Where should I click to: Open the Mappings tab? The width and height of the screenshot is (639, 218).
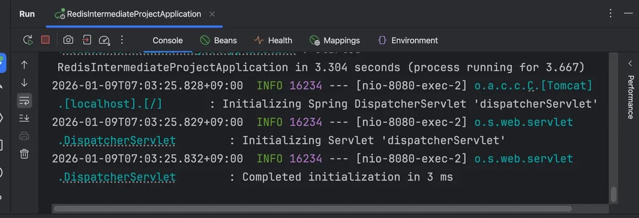click(335, 40)
